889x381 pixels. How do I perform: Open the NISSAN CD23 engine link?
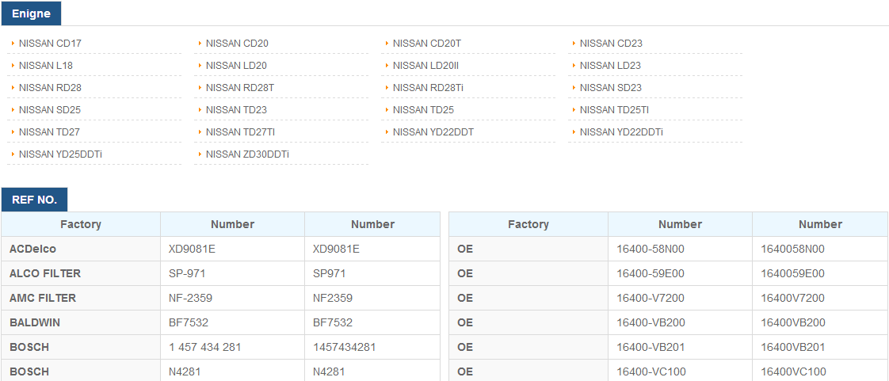[611, 43]
